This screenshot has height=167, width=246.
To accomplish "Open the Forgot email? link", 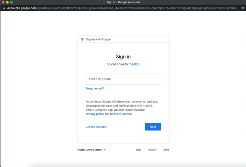I will (95, 89).
